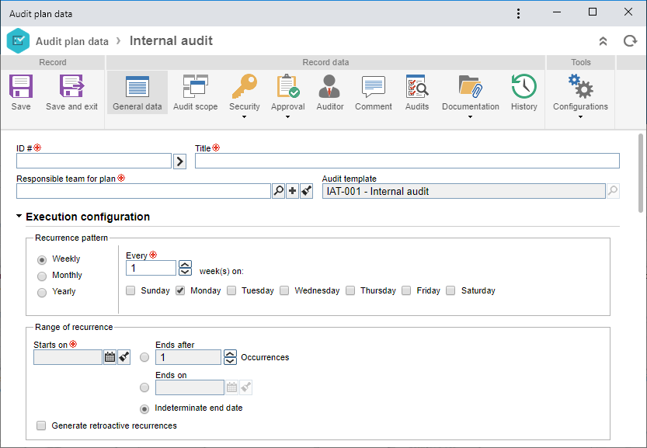Image resolution: width=647 pixels, height=448 pixels.
Task: Expand the Configurations dropdown arrow
Action: (x=580, y=117)
